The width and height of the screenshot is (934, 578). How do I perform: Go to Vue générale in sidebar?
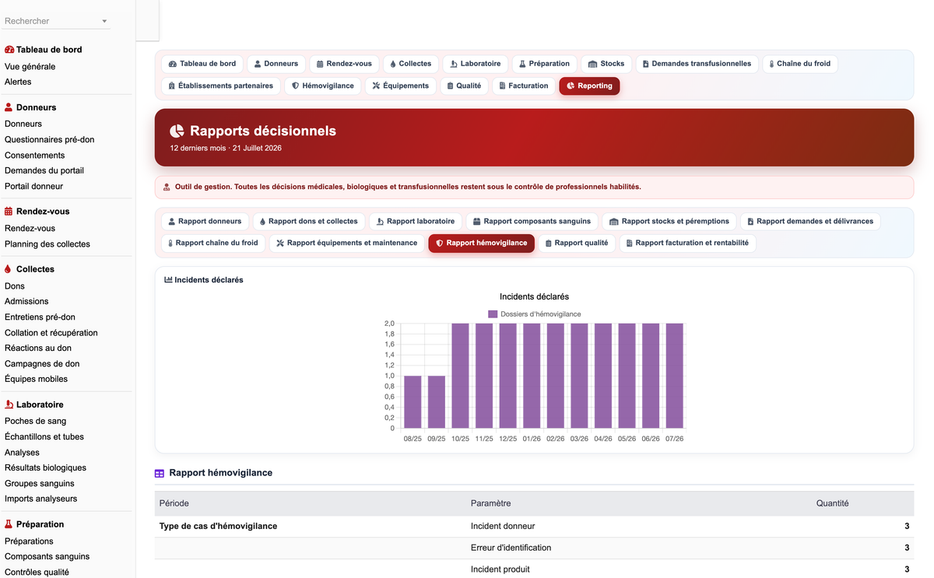pyautogui.click(x=30, y=67)
